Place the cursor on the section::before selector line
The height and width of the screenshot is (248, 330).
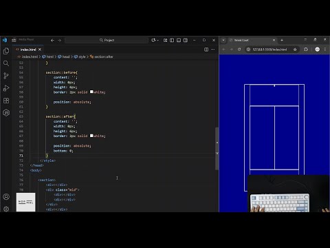tap(62, 72)
